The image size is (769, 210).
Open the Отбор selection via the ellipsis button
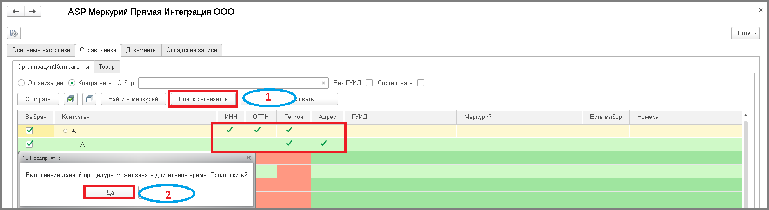[314, 83]
